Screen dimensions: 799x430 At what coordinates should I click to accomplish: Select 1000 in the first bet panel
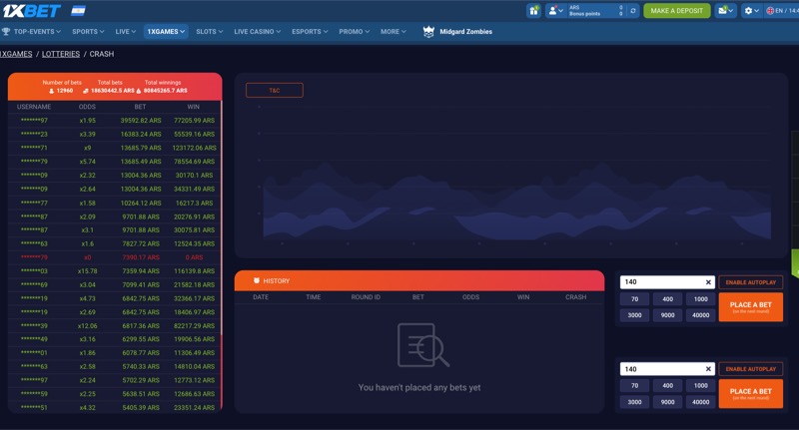coord(701,299)
